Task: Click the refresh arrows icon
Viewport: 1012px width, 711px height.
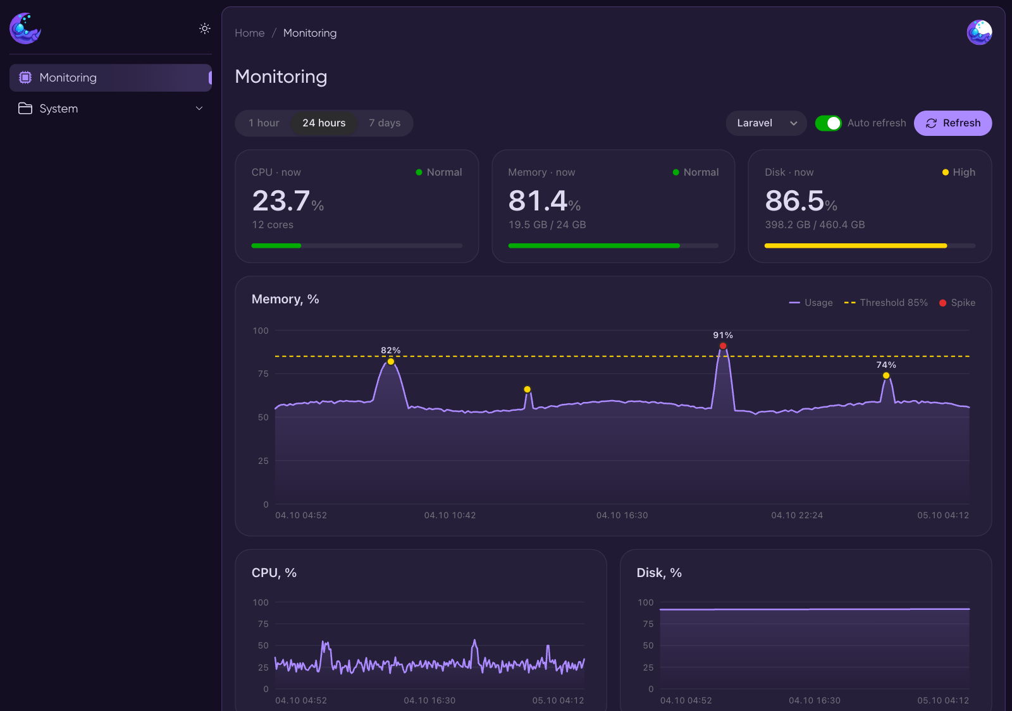Action: 931,123
